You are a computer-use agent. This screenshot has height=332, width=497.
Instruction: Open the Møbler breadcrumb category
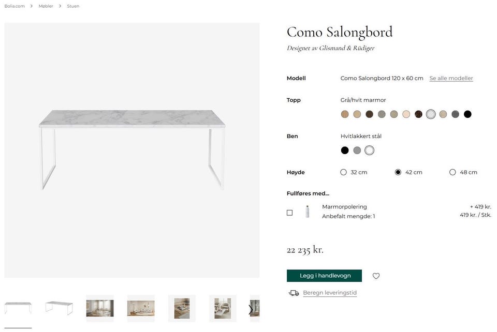coord(46,6)
